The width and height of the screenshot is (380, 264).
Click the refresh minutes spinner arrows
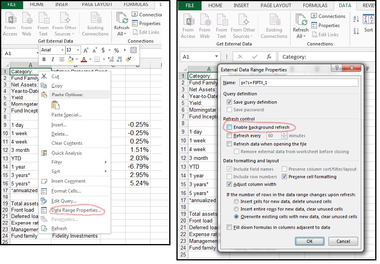(x=284, y=136)
